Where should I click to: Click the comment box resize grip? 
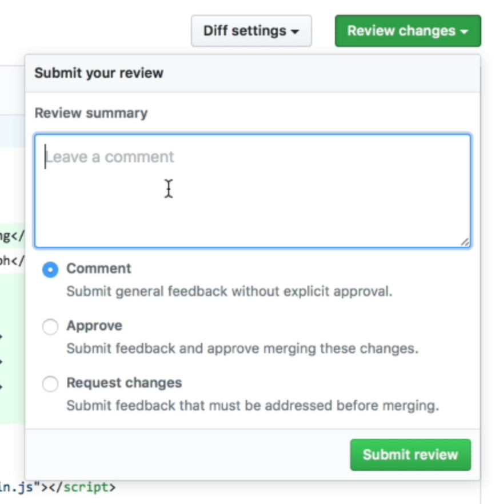tap(465, 243)
